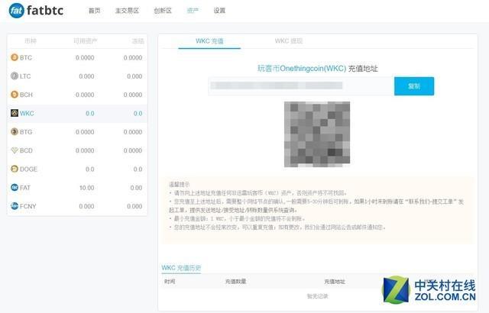Screen dimensions: 489x313
Task: Click the 温馨提示 notice heading
Action: point(179,185)
